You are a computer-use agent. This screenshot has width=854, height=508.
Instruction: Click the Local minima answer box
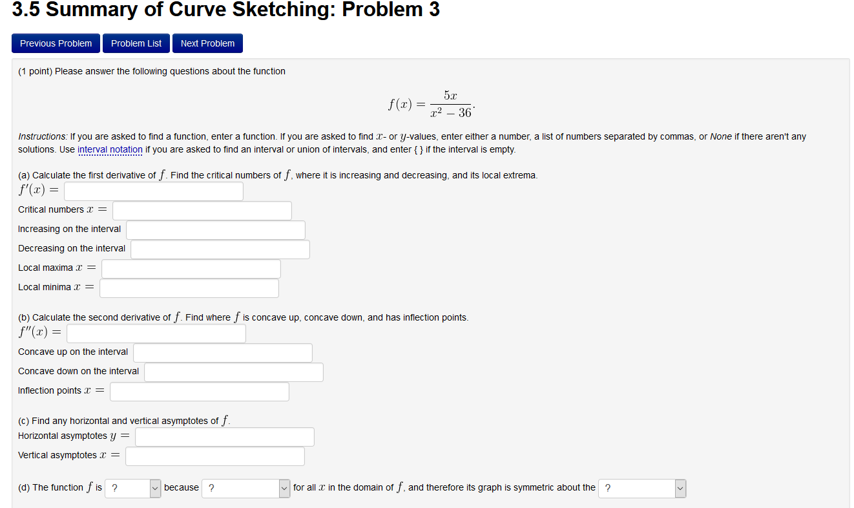[189, 288]
